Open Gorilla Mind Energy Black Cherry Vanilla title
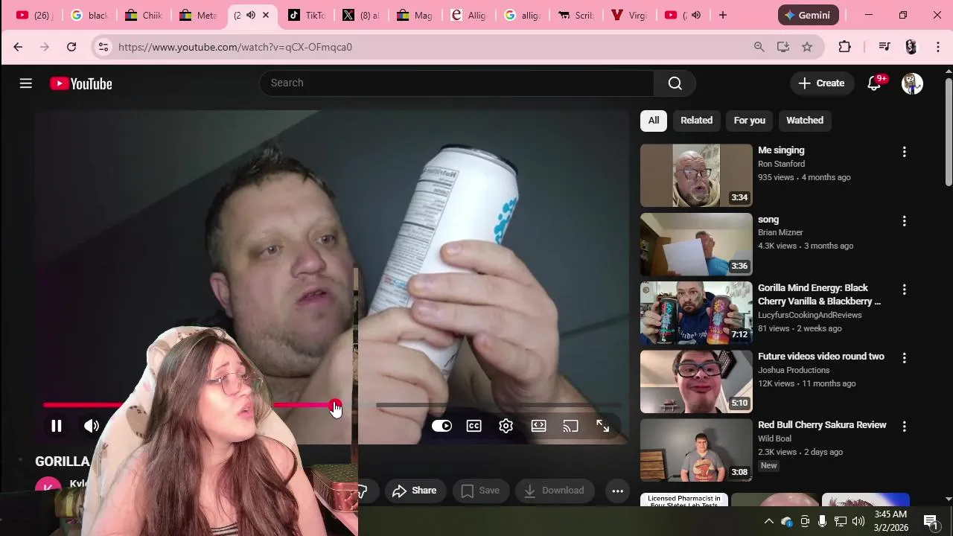Screen dimensions: 953x536 (x=819, y=295)
